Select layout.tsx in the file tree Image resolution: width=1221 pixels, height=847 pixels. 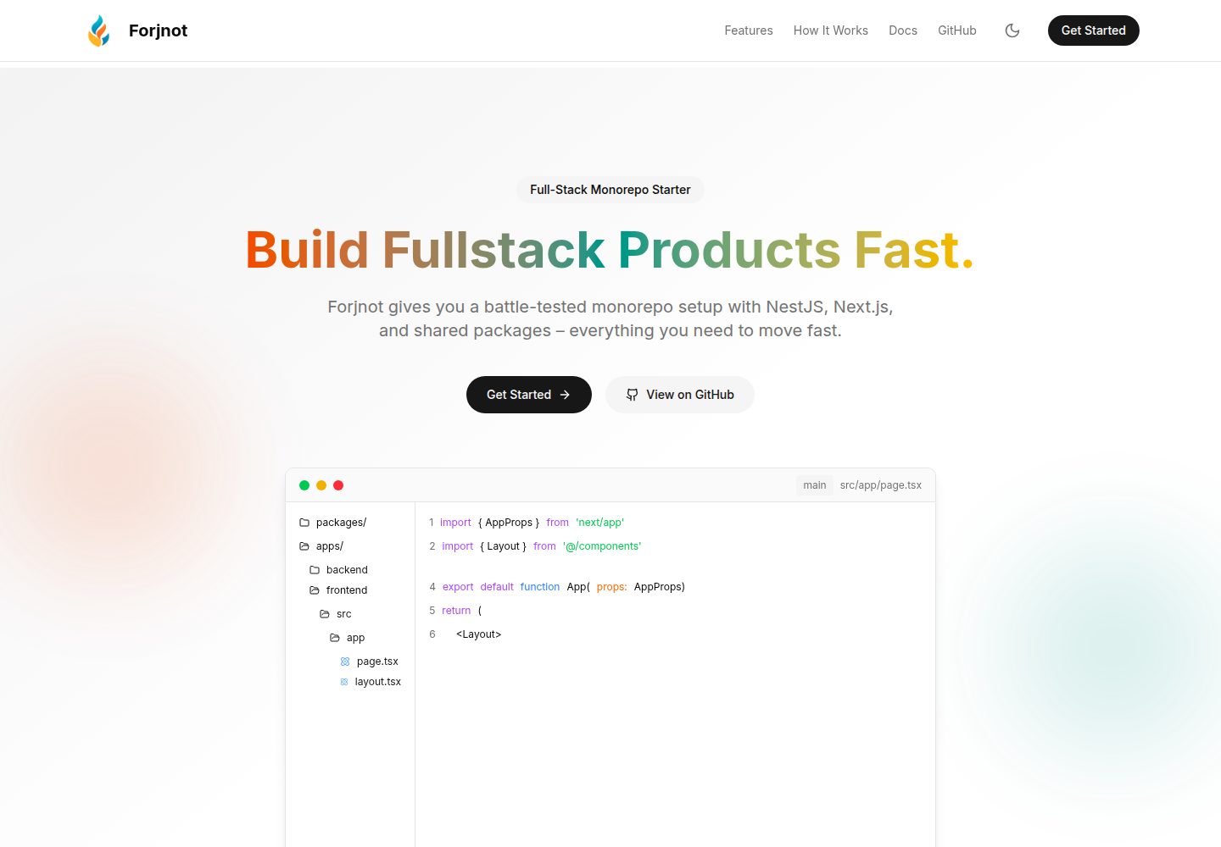click(371, 682)
